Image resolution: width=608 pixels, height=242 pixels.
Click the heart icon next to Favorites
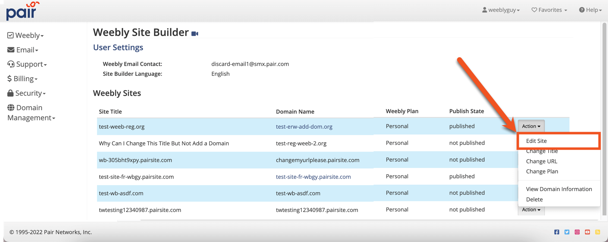[x=534, y=10]
